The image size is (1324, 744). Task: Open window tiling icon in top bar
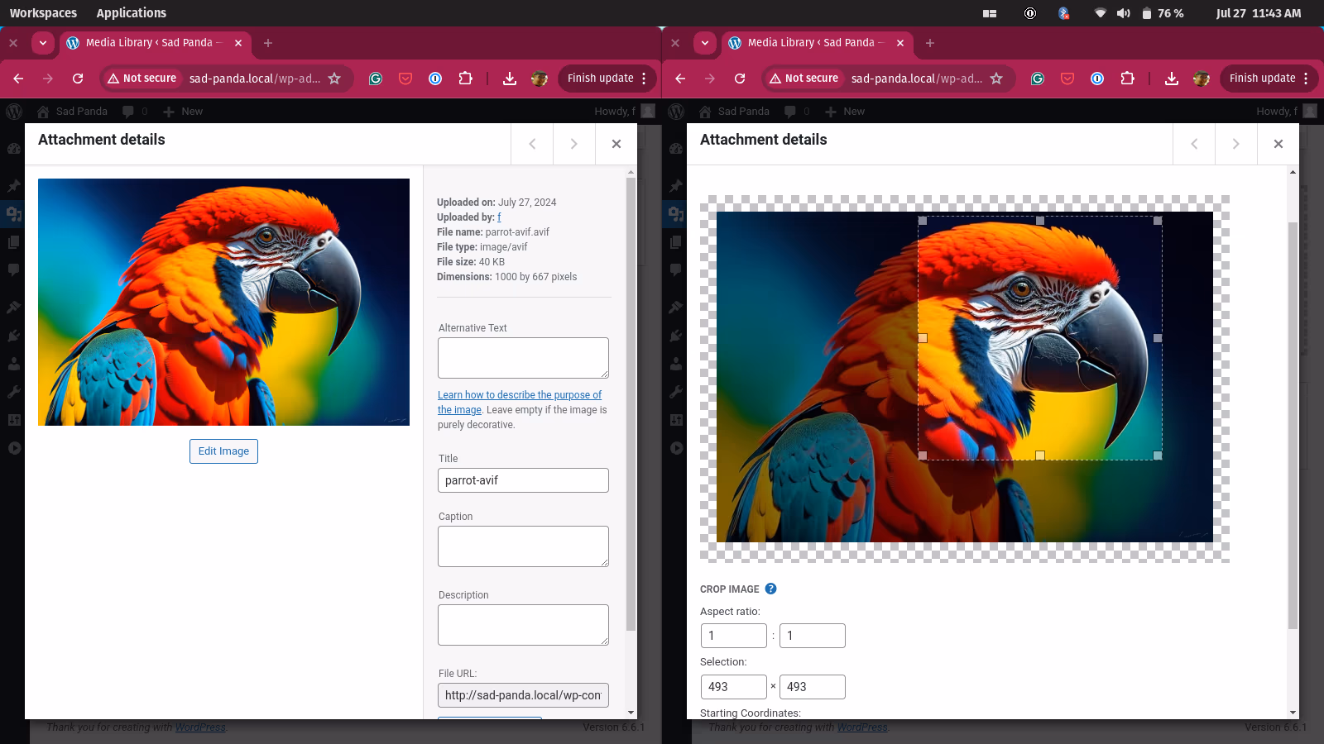click(x=990, y=13)
